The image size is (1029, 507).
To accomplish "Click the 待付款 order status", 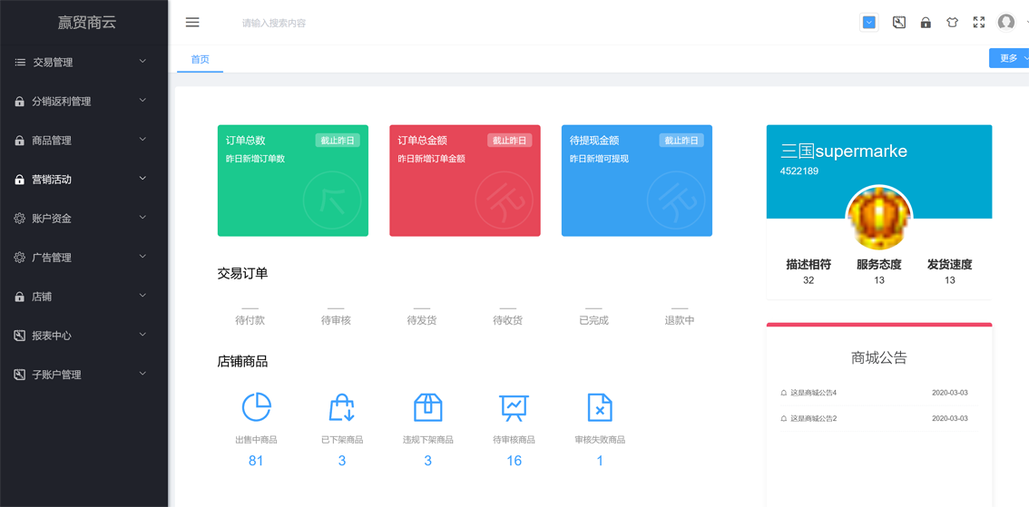I will point(250,321).
